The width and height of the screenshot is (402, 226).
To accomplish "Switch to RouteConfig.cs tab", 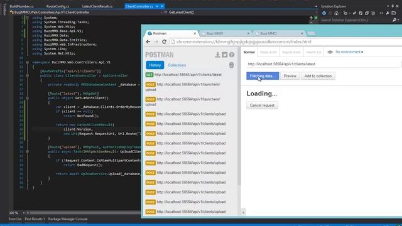I will tap(58, 6).
